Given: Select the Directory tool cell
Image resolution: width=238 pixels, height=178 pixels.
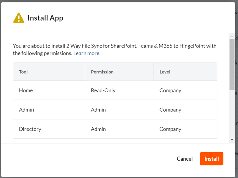Looking at the screenshot, I should [x=30, y=129].
